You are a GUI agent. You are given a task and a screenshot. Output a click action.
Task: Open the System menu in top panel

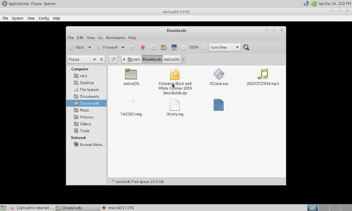(50, 4)
